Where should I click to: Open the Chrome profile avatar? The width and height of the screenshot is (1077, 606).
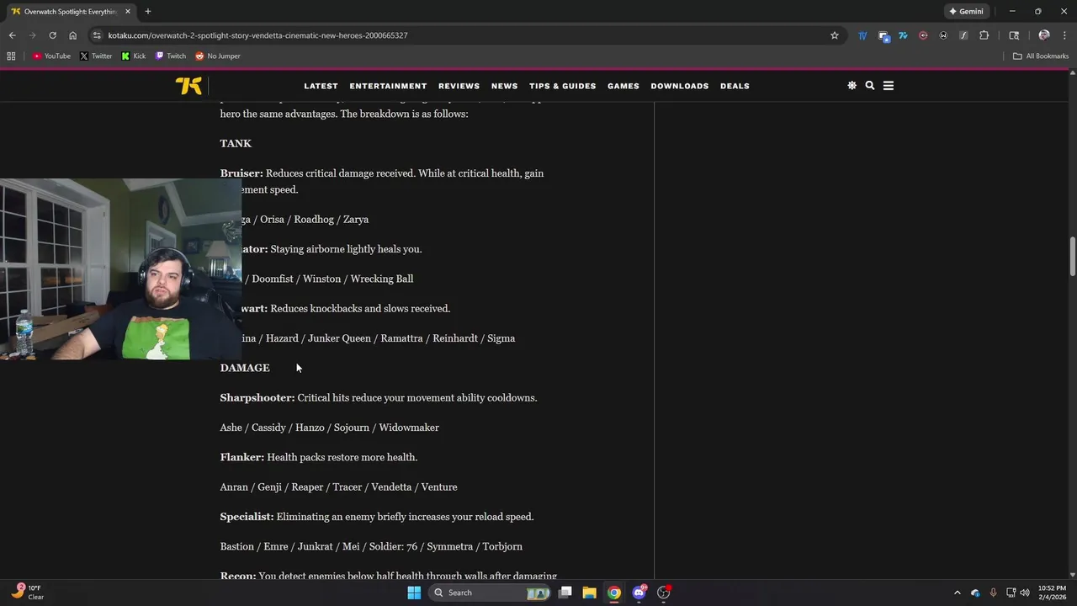1044,35
